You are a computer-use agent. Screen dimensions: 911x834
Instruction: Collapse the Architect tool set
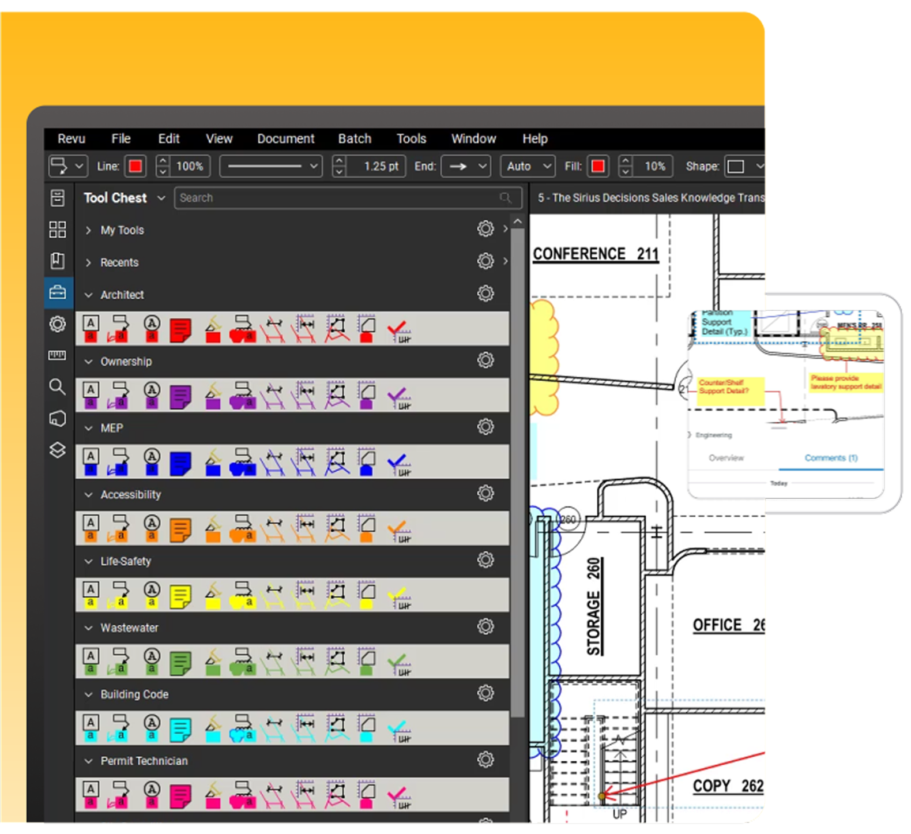[89, 295]
